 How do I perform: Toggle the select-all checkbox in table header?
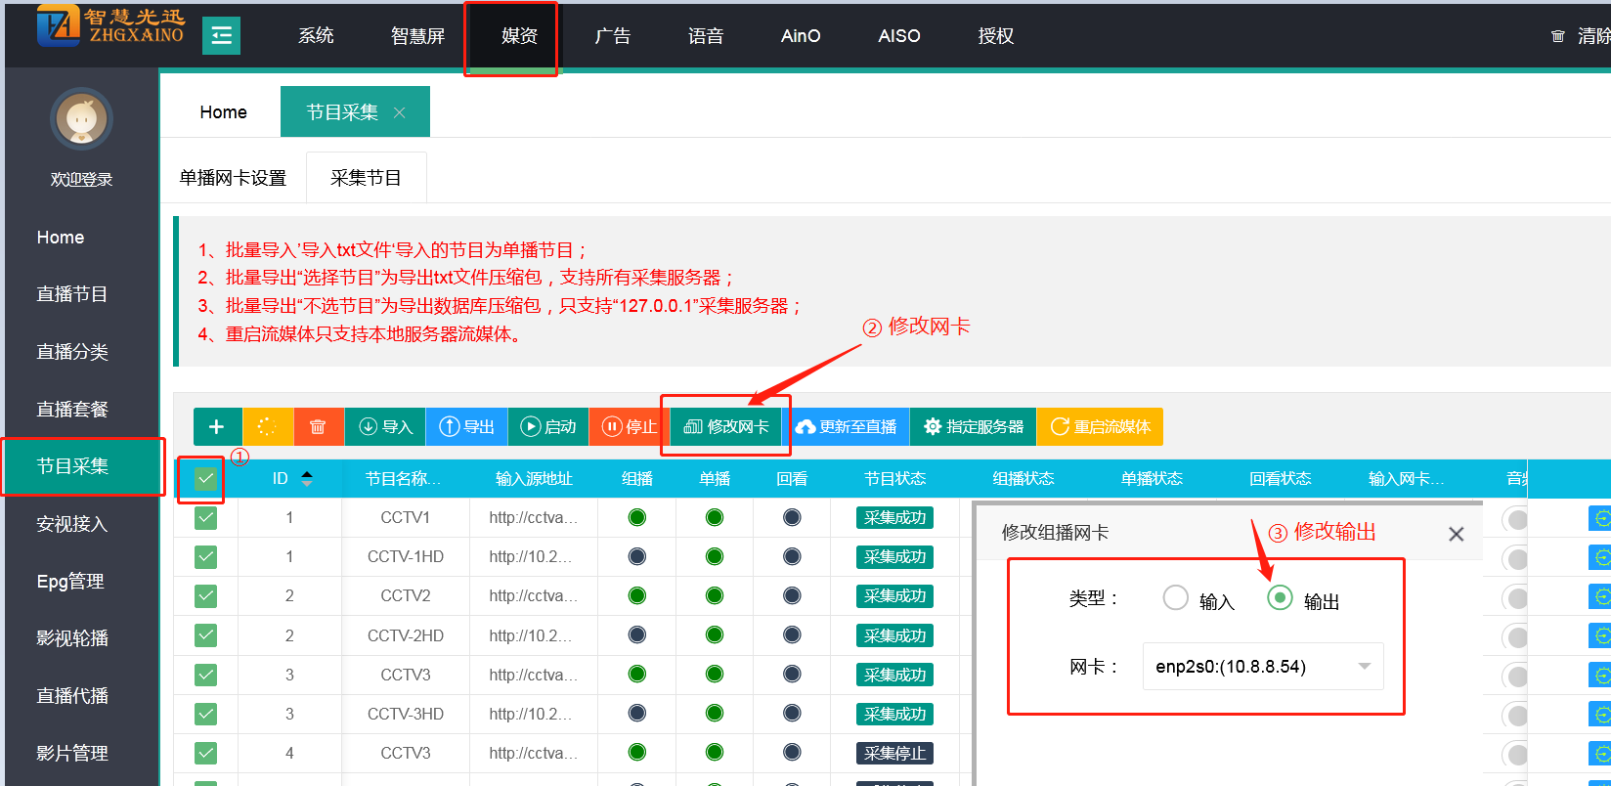pos(205,479)
